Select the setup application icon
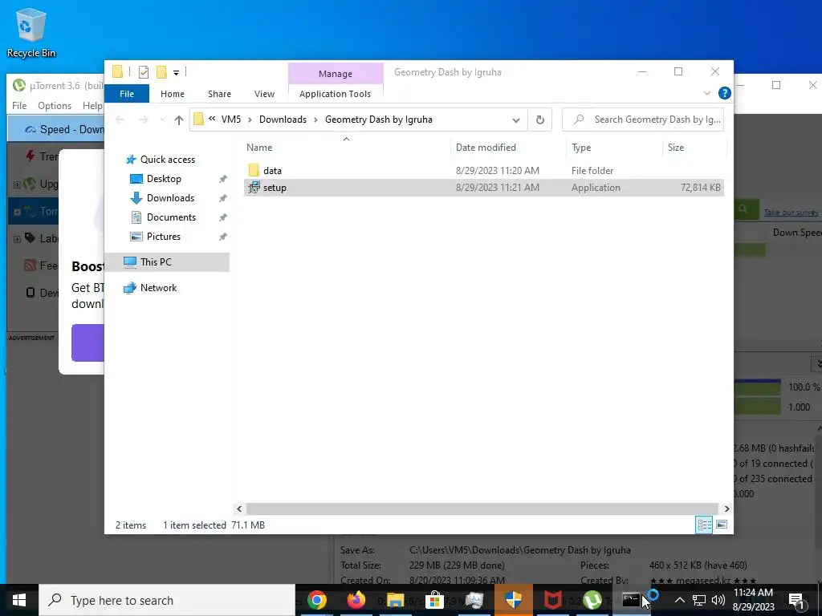The height and width of the screenshot is (616, 822). [x=254, y=188]
